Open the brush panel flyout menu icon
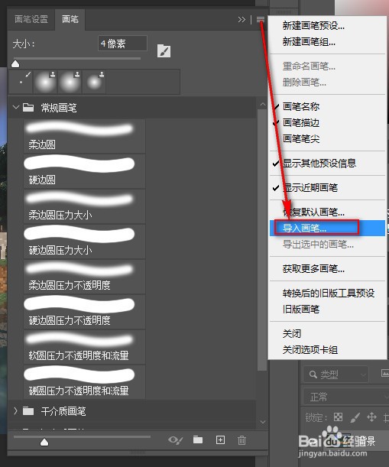389x467 pixels. [x=261, y=20]
